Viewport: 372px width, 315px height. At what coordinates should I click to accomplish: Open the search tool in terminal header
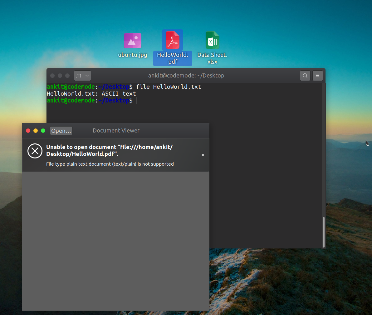[305, 76]
